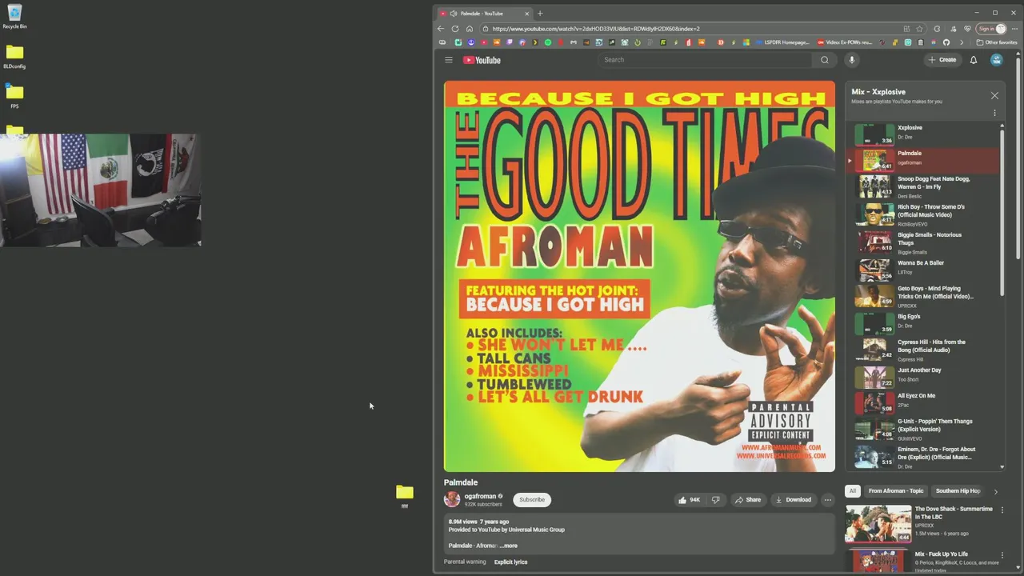Play Rich Boy - Throw Some D's
Screen dimensions: 1024x576
point(924,214)
